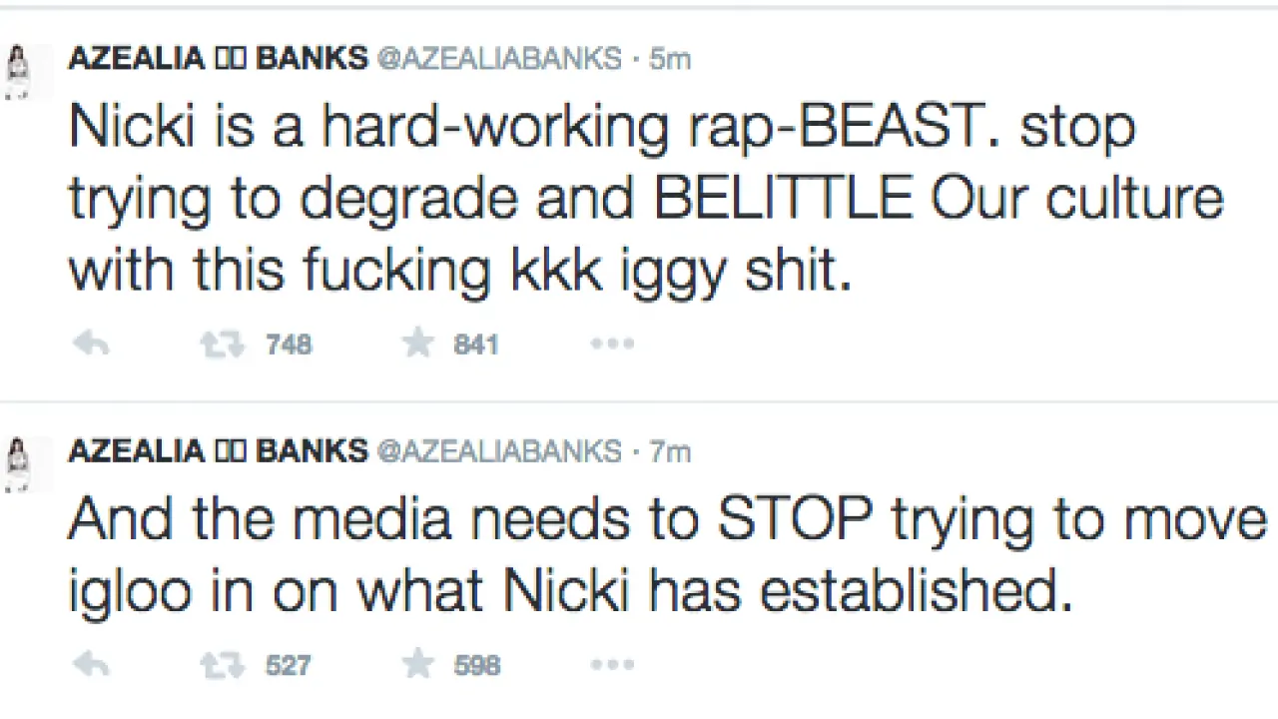Click the avatar on the 5m tweet
The image size is (1278, 719).
click(x=19, y=72)
